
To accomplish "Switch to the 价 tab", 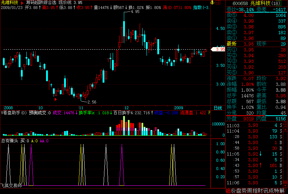I will pyautogui.click(x=233, y=191).
